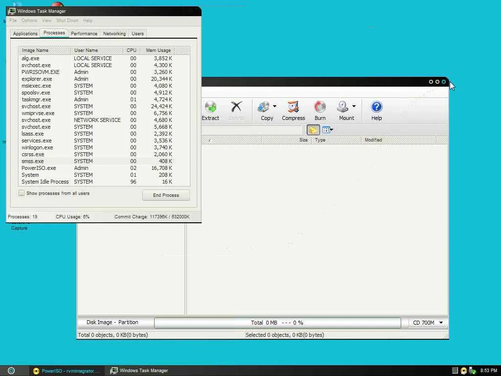Open the Help menu in Task Manager
Viewport: 501px width, 376px height.
click(x=88, y=21)
